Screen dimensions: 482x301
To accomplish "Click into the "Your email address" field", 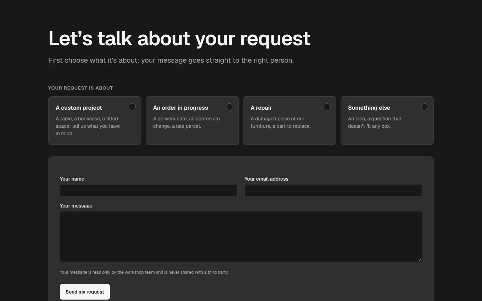I will click(333, 190).
